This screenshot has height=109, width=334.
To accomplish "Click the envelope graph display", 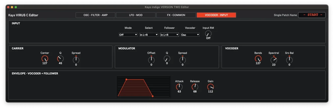I will [x=144, y=87].
